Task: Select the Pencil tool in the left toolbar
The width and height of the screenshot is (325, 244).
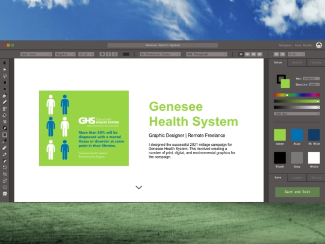Action: click(5, 102)
